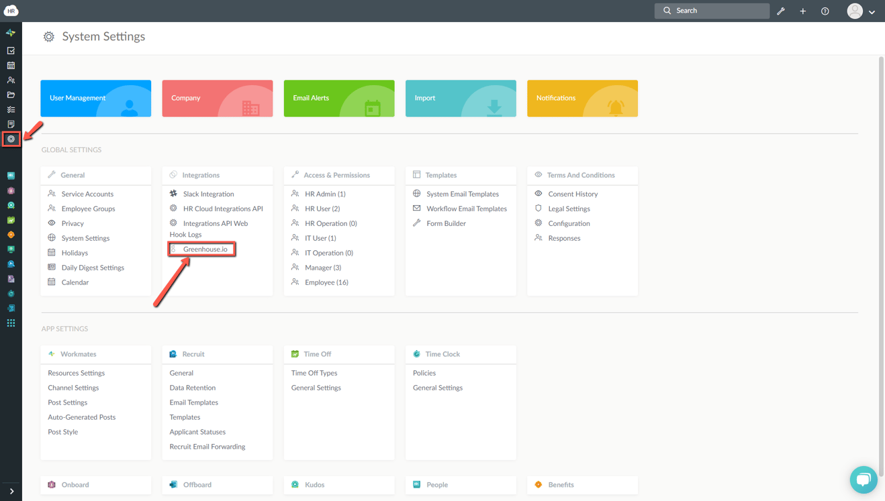Open the chat support bubble

[863, 479]
